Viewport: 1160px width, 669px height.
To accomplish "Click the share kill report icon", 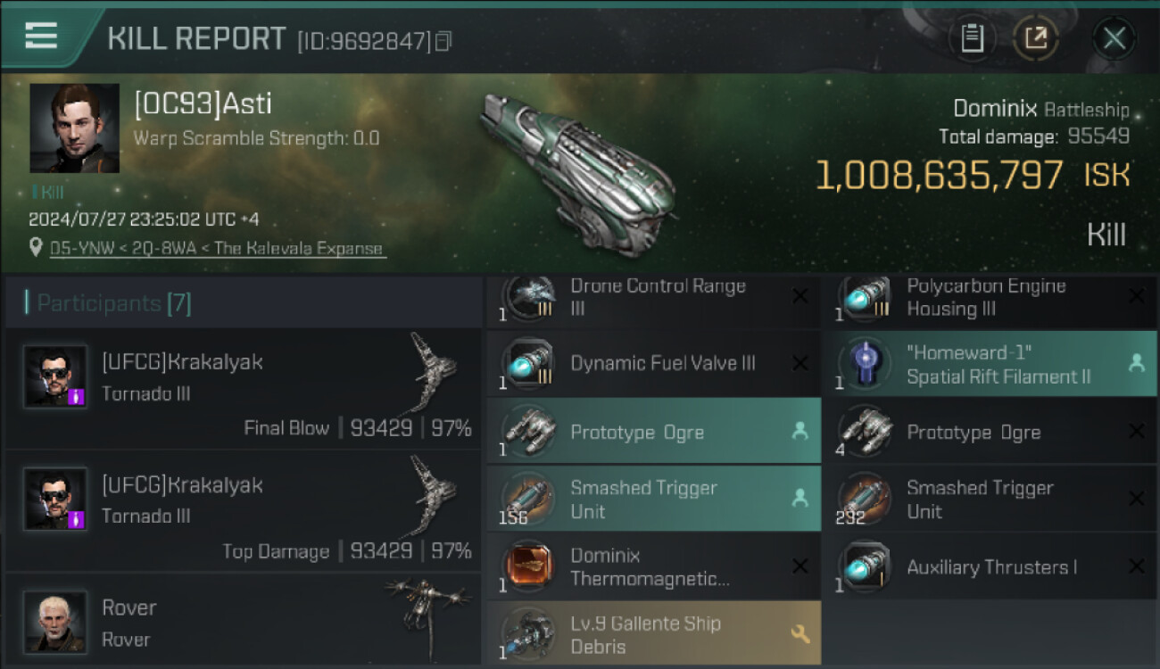I will point(1035,38).
